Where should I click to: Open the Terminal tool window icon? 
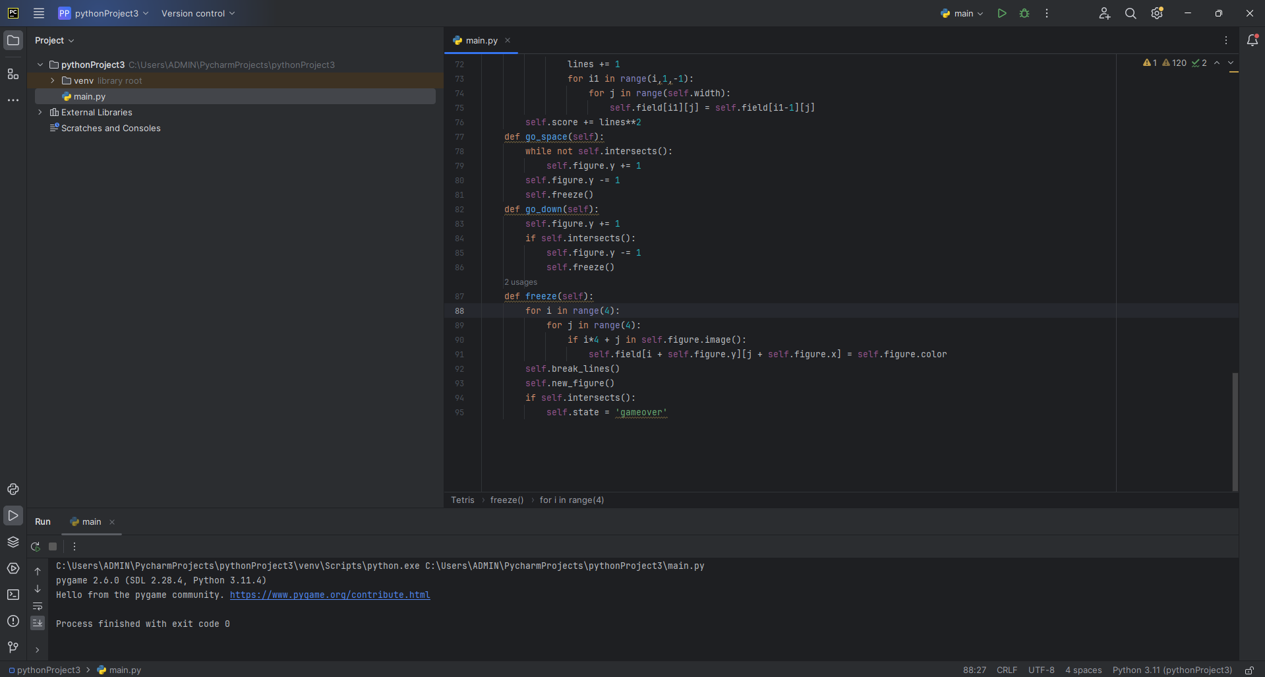[x=13, y=595]
